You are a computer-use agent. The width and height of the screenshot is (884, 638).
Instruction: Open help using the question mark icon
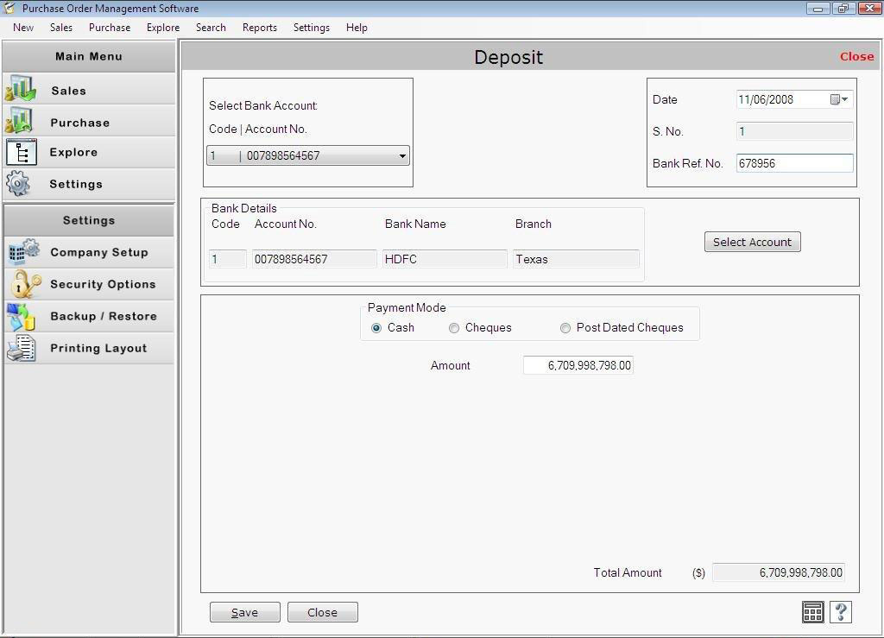tap(841, 611)
